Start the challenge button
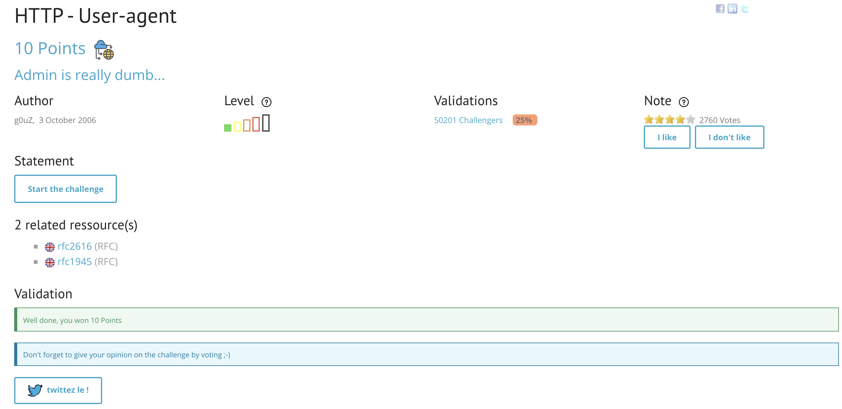 pyautogui.click(x=65, y=189)
